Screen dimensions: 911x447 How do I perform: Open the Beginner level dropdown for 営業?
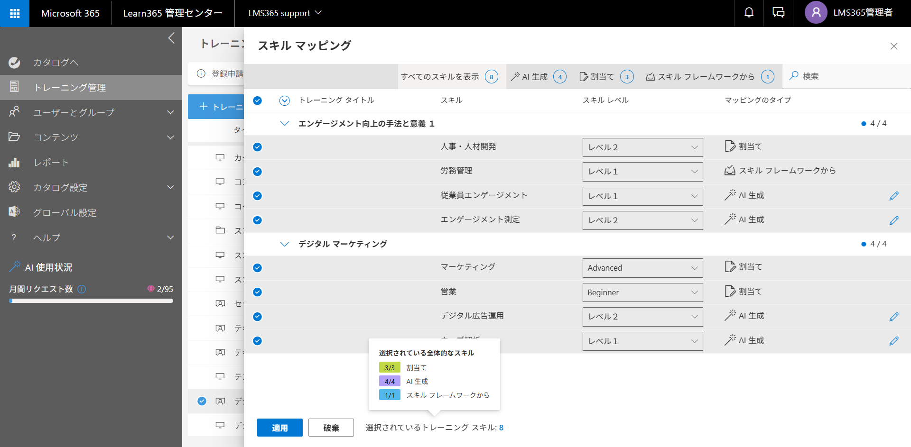pos(642,292)
